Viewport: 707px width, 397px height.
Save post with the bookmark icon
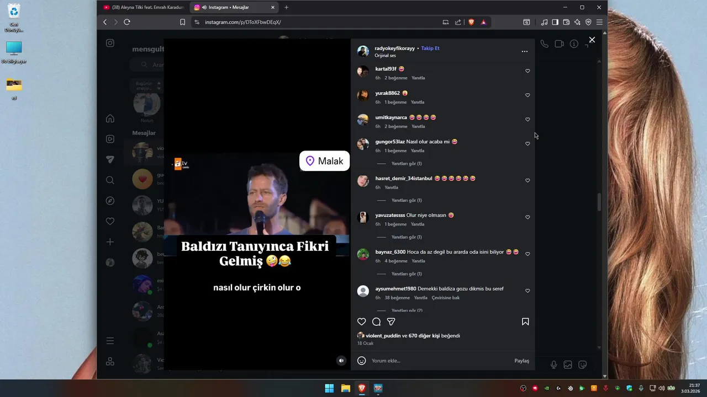(525, 321)
